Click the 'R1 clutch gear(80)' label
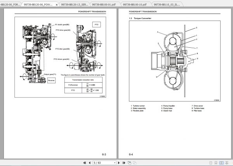The height and width of the screenshot is (166, 233). tap(62, 24)
